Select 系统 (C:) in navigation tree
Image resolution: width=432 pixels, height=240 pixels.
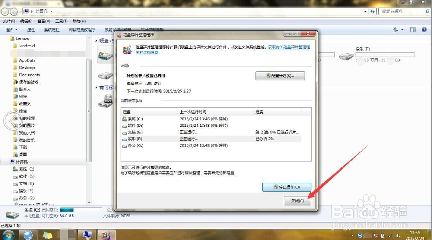(x=26, y=169)
